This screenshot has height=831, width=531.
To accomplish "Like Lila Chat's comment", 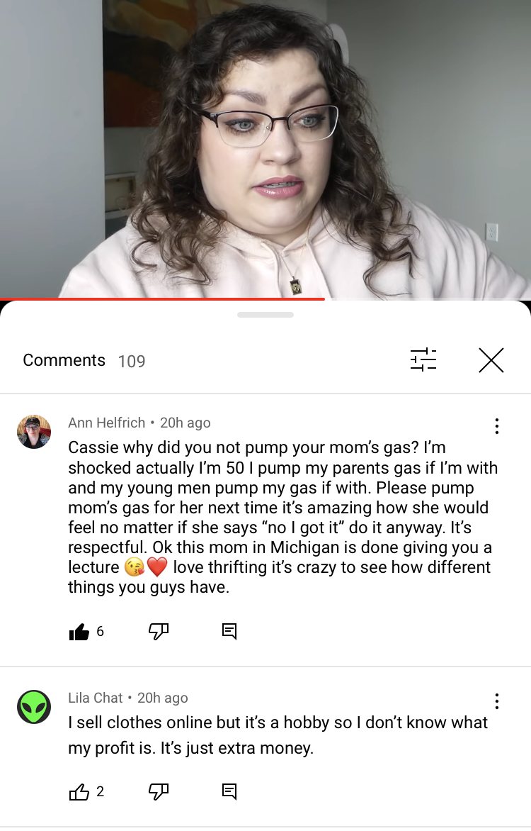I will [x=79, y=792].
